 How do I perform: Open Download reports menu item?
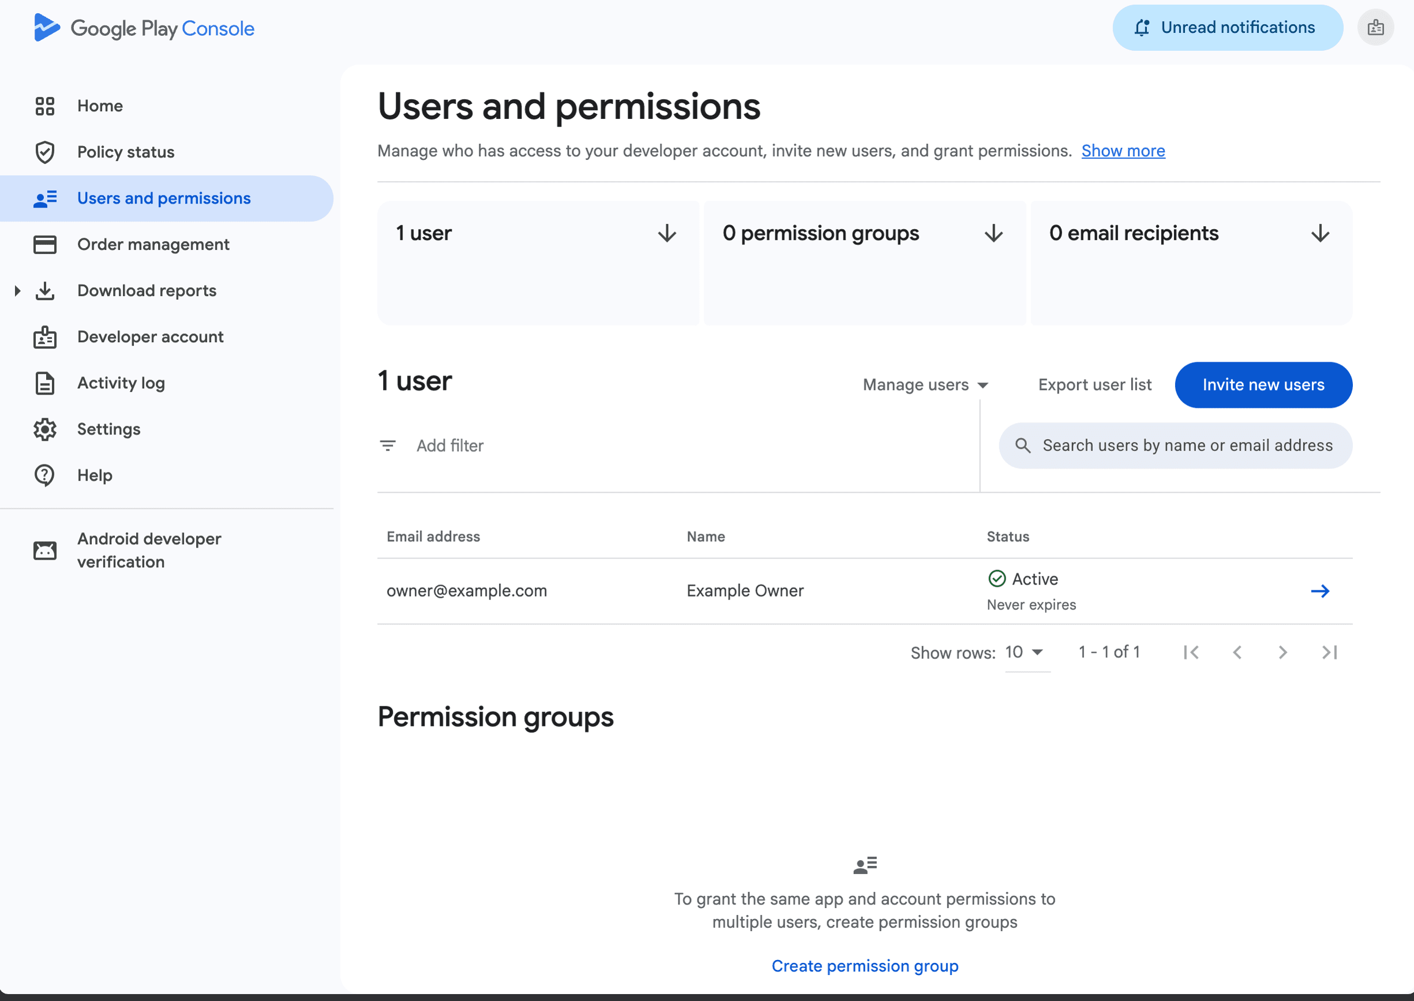(x=166, y=291)
